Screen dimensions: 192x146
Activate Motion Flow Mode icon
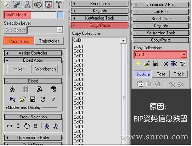[40, 89]
